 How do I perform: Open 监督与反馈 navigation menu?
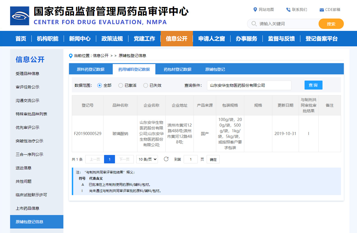(281, 39)
